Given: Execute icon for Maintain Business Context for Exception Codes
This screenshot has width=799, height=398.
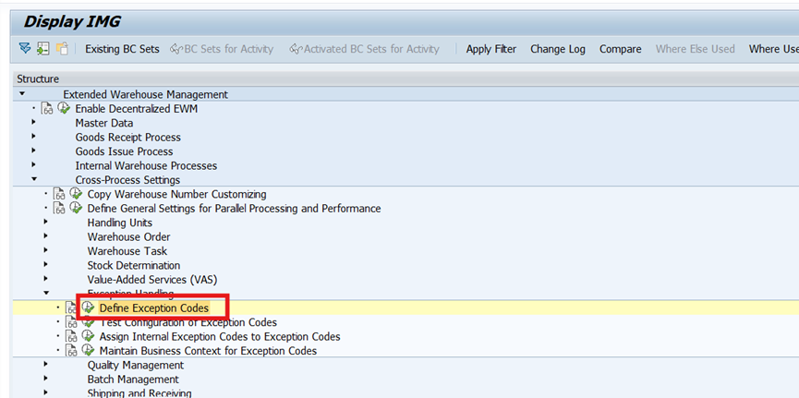Looking at the screenshot, I should click(x=88, y=351).
